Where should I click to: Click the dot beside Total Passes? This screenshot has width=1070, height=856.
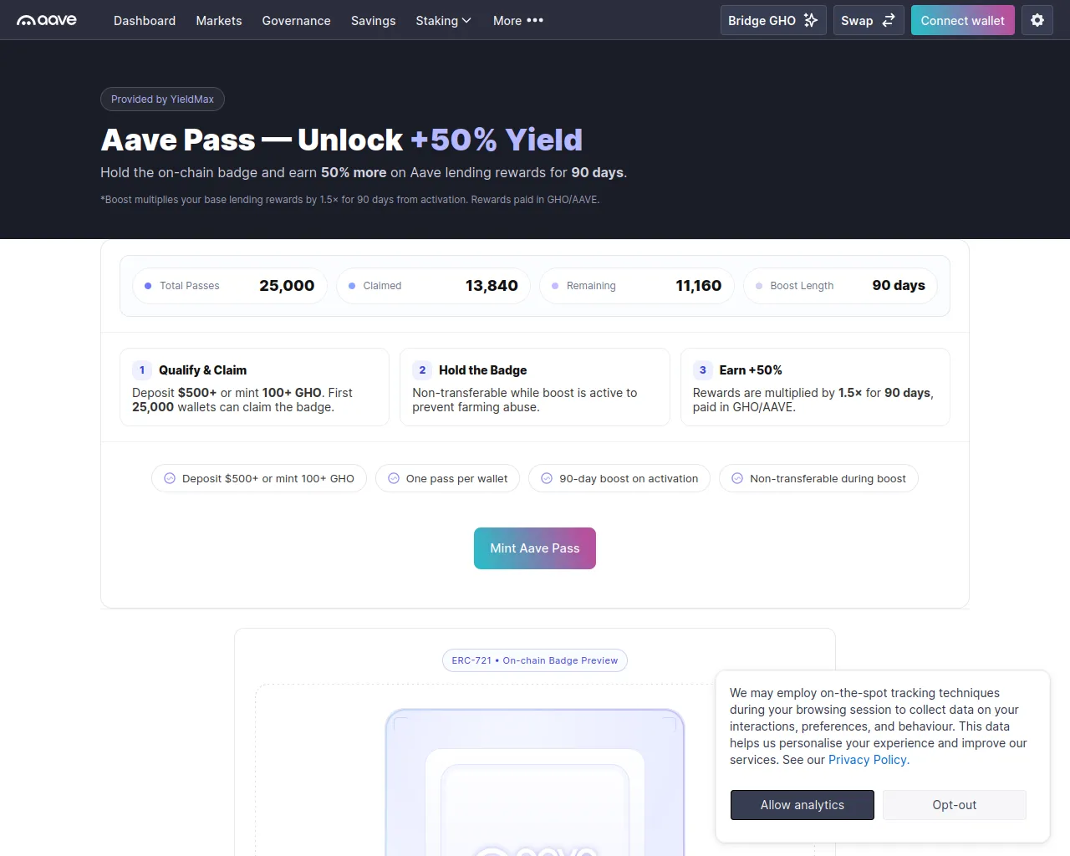point(148,286)
